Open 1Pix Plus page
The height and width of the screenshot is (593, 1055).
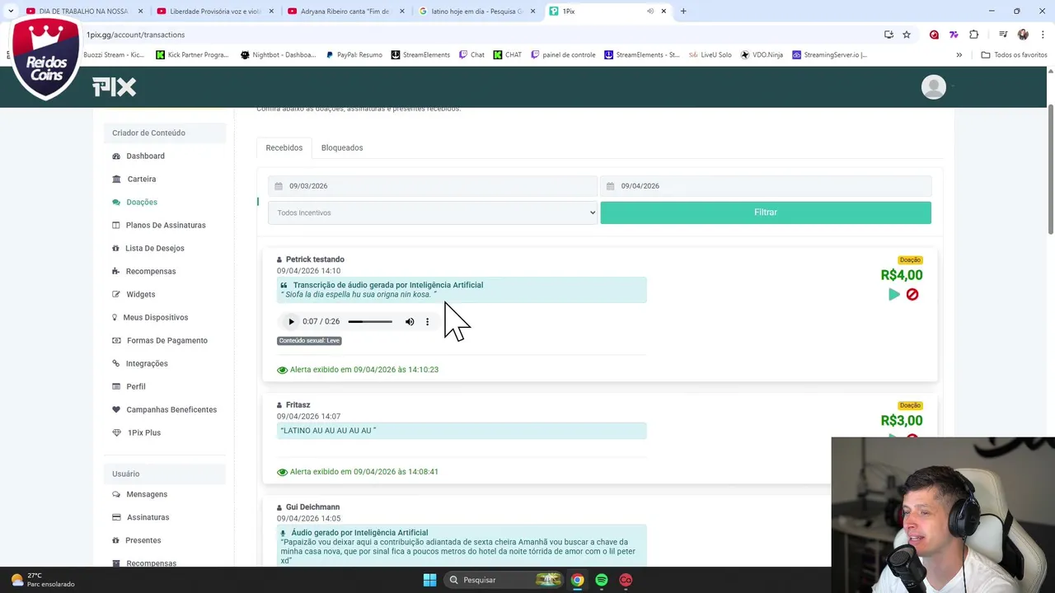[x=144, y=432]
